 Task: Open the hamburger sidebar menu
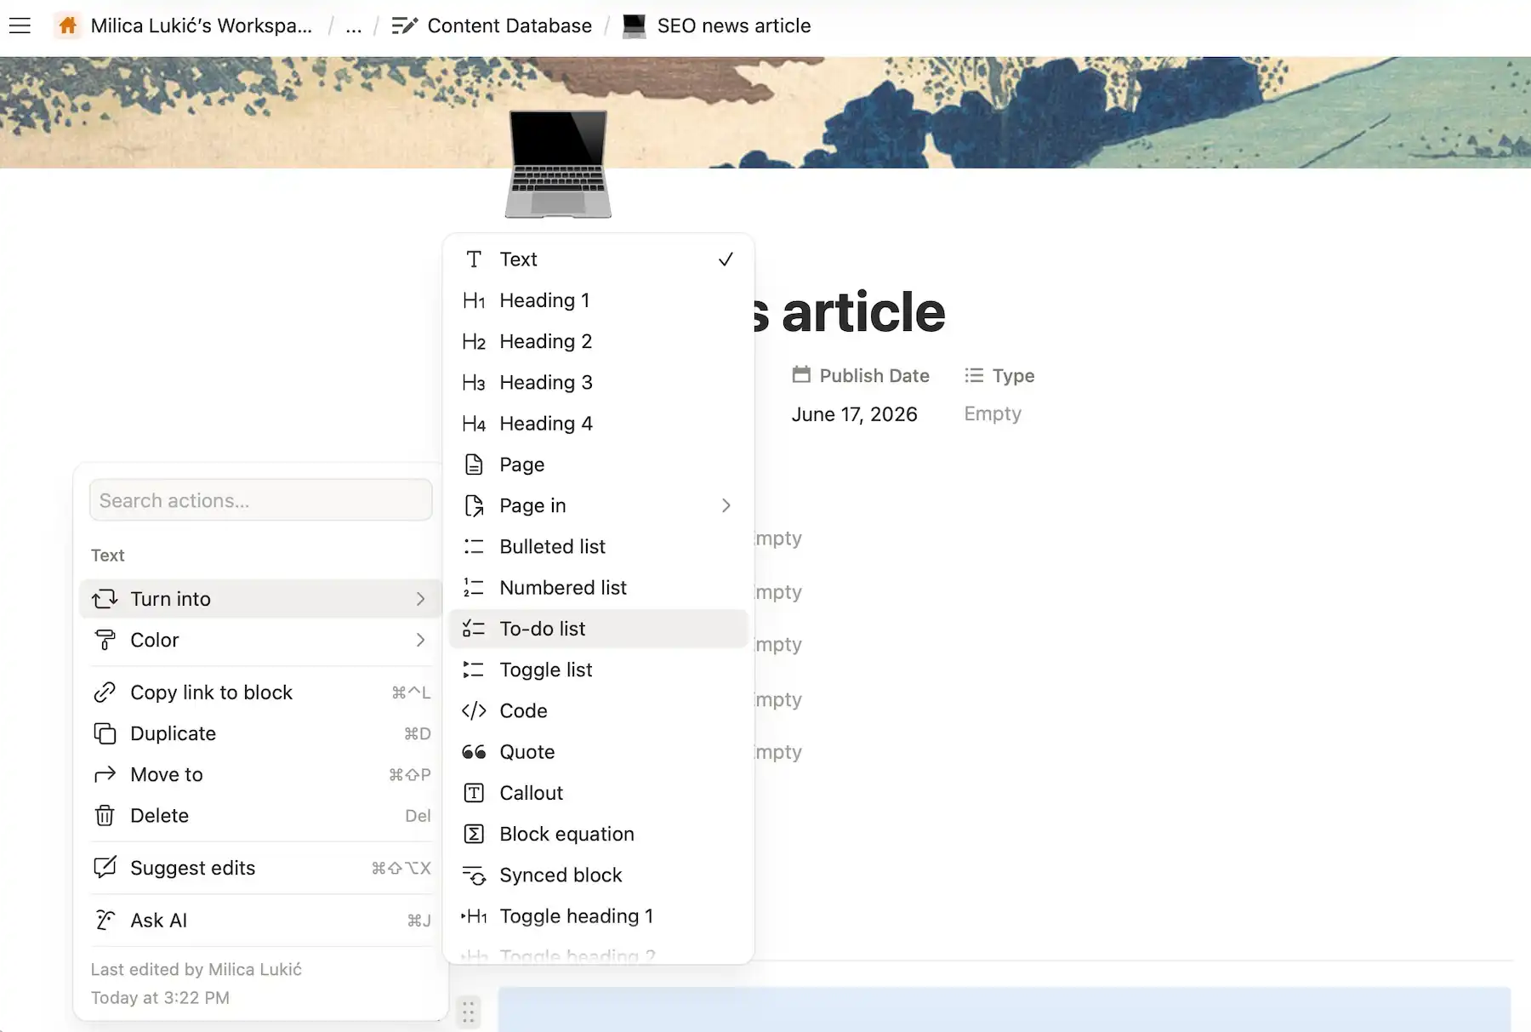[20, 26]
